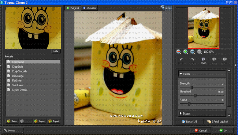The image size is (238, 135).
Task: Click the preset preview thumbnail at top left
Action: (33, 28)
